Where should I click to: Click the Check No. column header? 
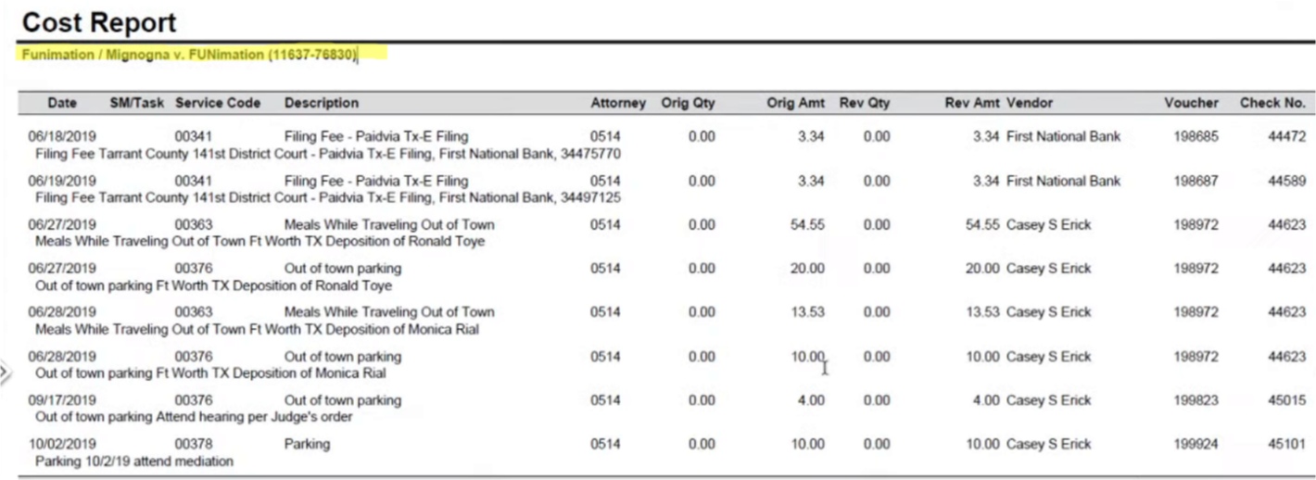point(1272,103)
